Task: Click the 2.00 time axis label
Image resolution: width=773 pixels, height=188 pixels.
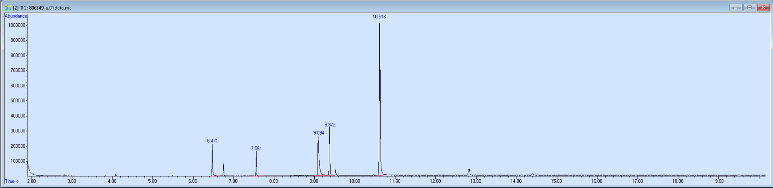Action: [x=32, y=181]
